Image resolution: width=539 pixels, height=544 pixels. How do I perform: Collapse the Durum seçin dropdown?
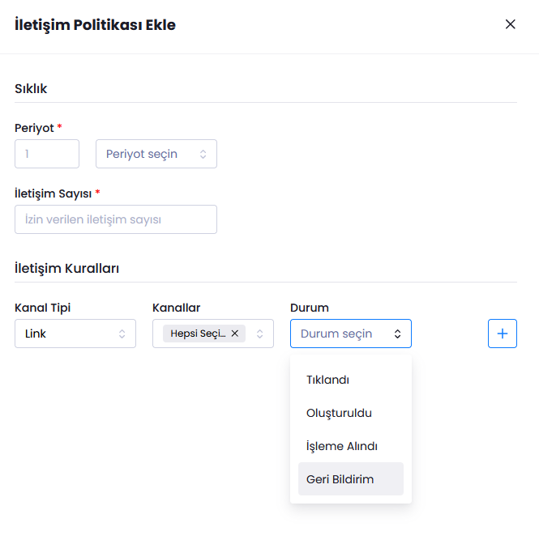pos(340,334)
